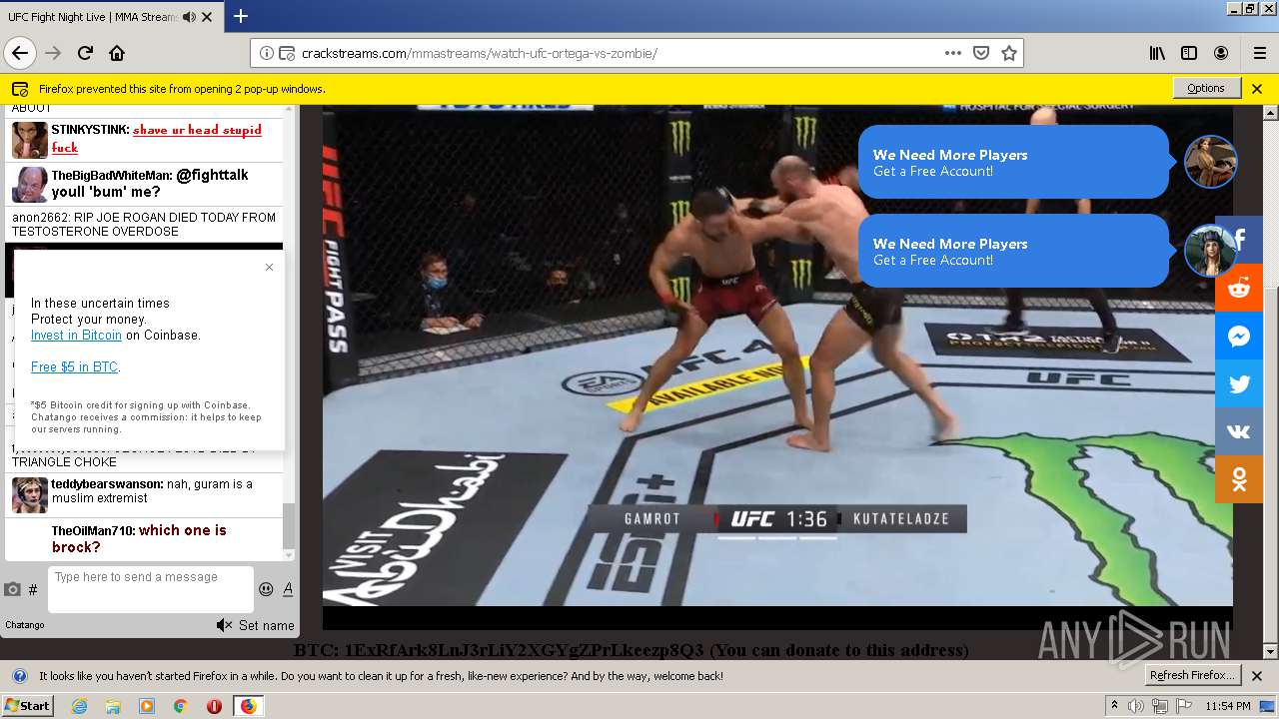This screenshot has width=1279, height=719.
Task: Click Set name in the chat
Action: point(267,625)
